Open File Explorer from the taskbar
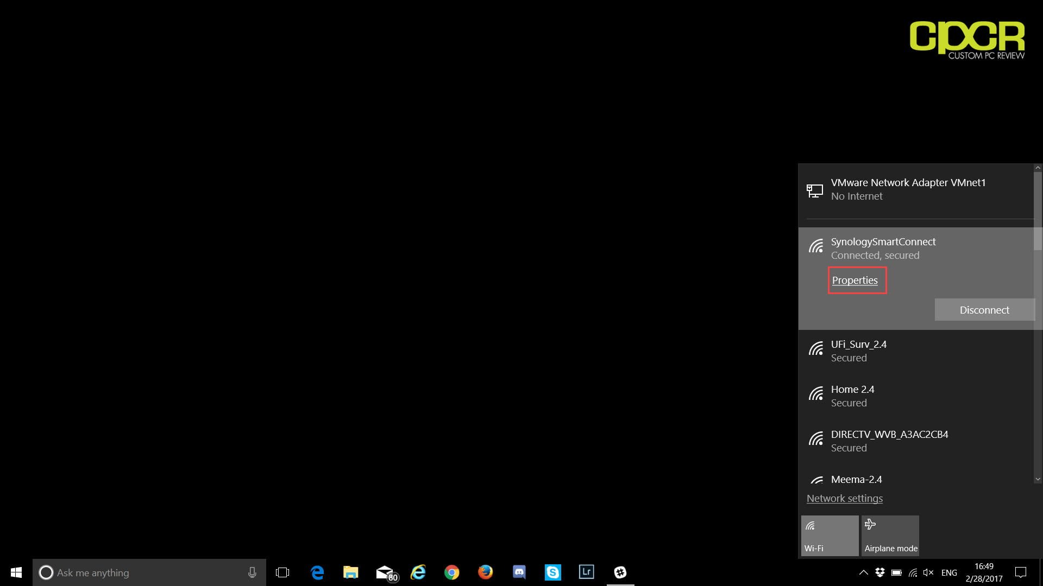The width and height of the screenshot is (1043, 586). [351, 572]
